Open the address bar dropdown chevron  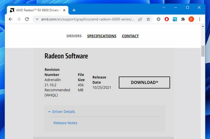(x=37, y=19)
